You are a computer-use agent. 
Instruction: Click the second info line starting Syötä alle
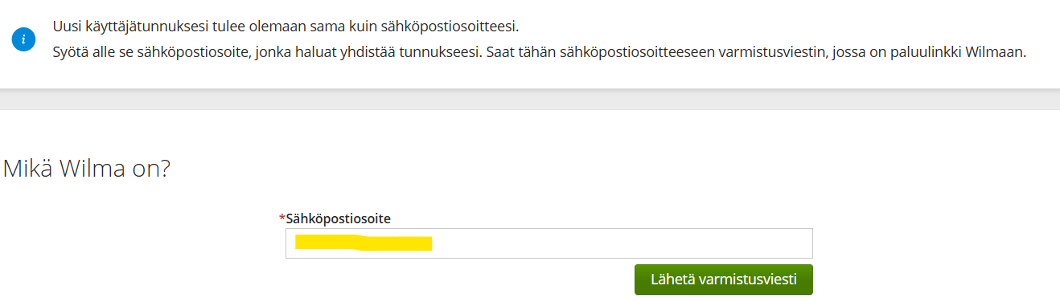[539, 52]
